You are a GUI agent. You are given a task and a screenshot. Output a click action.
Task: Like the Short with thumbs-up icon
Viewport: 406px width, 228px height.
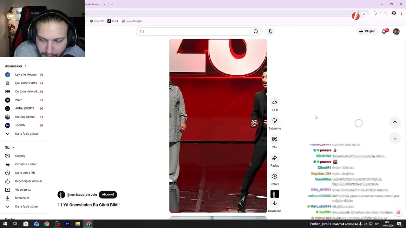coord(275,102)
